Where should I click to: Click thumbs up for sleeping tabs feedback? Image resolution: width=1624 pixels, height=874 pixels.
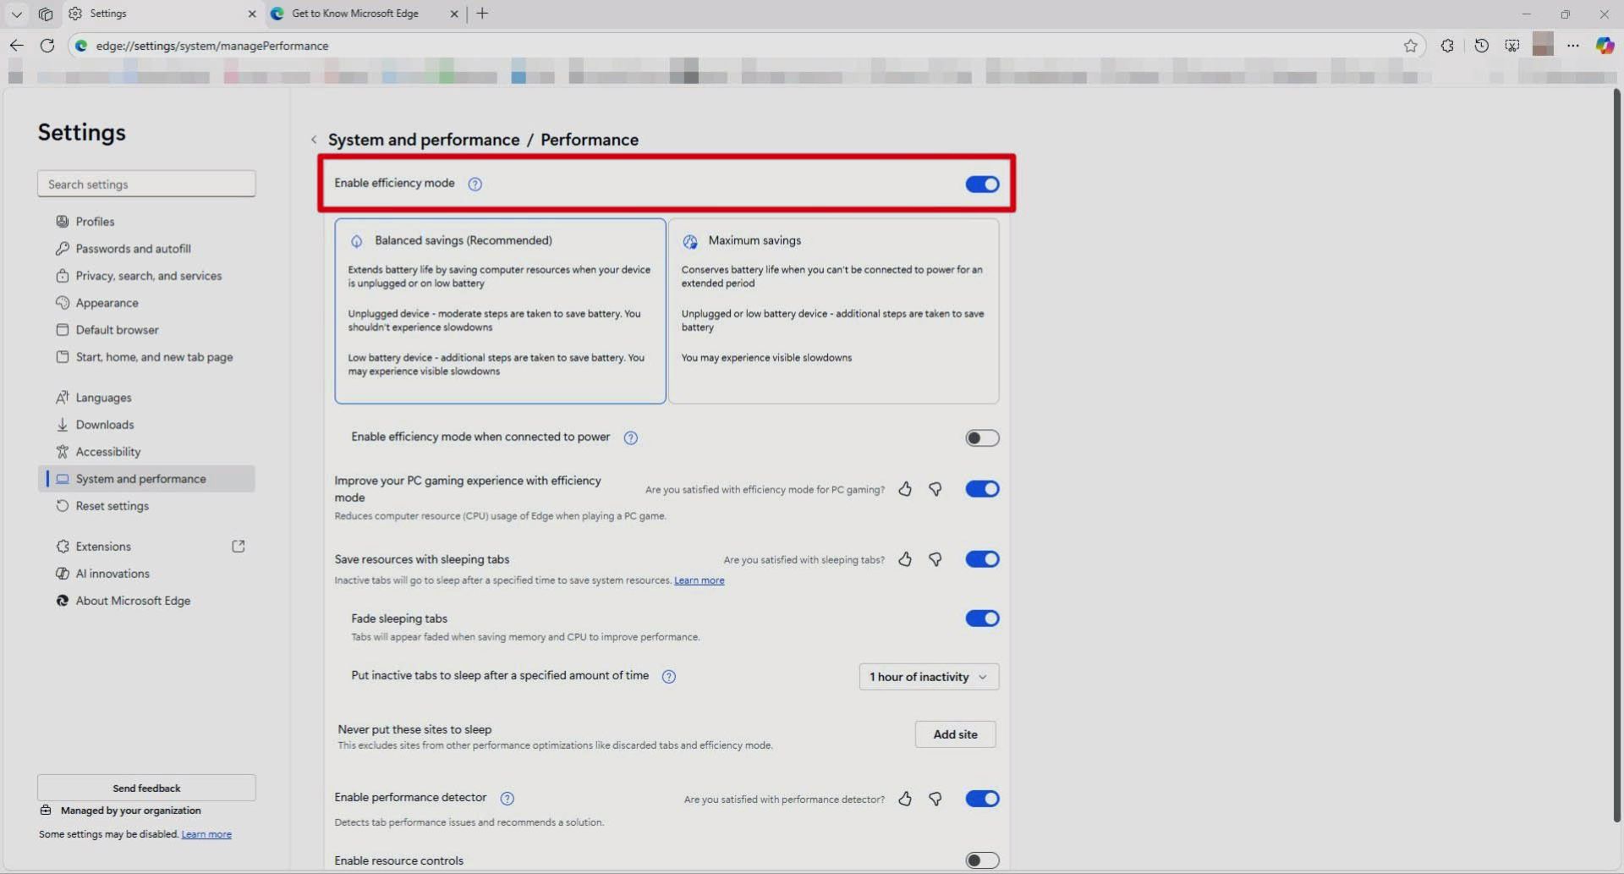click(x=905, y=559)
